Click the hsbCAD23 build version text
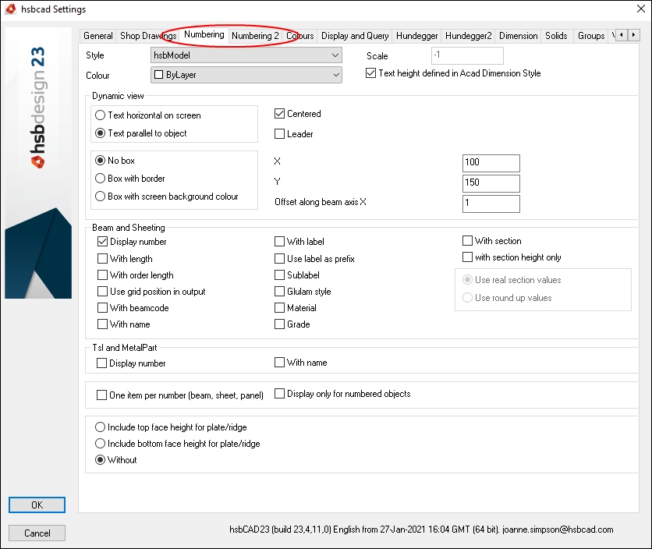 (x=421, y=530)
